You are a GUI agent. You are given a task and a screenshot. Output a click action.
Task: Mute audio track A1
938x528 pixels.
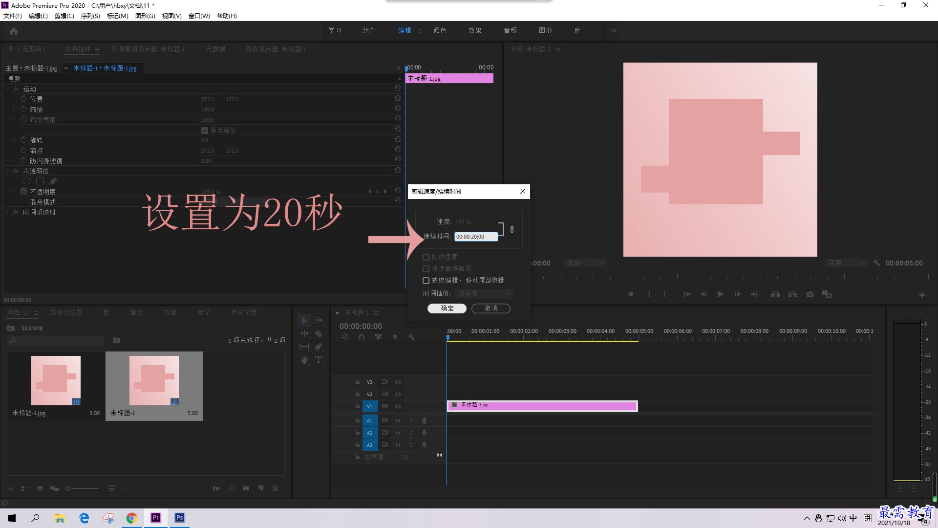coord(398,420)
